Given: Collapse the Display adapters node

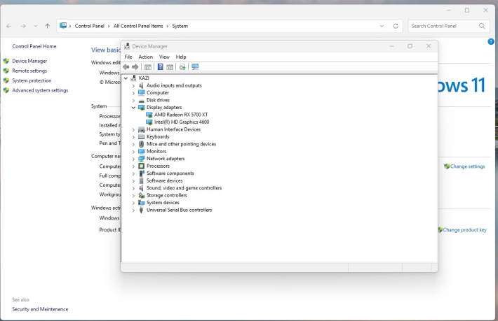Looking at the screenshot, I should (133, 108).
